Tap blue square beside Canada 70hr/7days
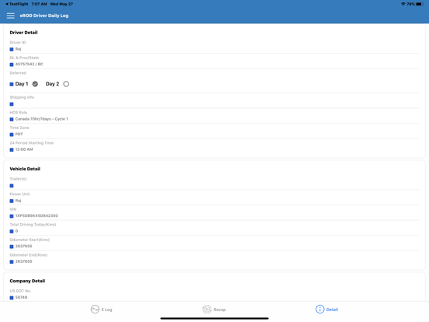This screenshot has height=322, width=429. [12, 119]
